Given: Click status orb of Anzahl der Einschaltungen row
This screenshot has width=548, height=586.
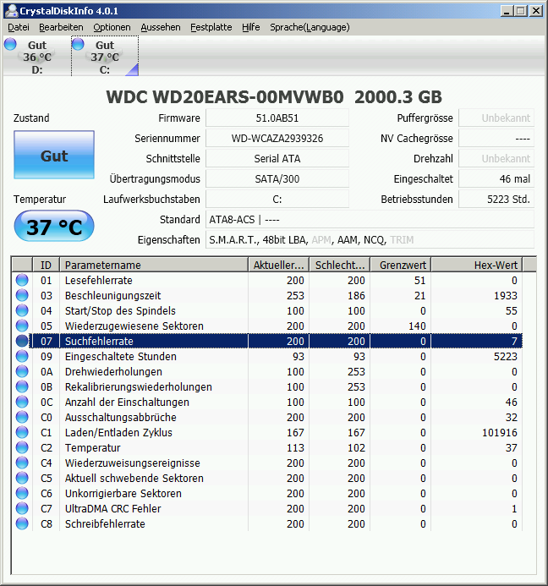Looking at the screenshot, I should click(x=22, y=403).
